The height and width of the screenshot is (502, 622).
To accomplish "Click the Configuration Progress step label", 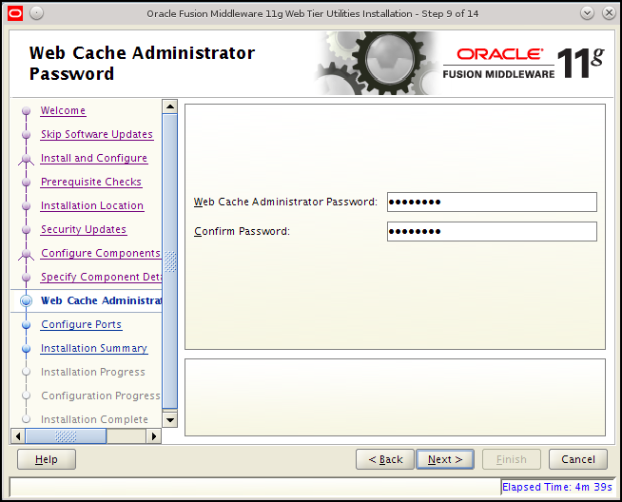I will [x=101, y=396].
